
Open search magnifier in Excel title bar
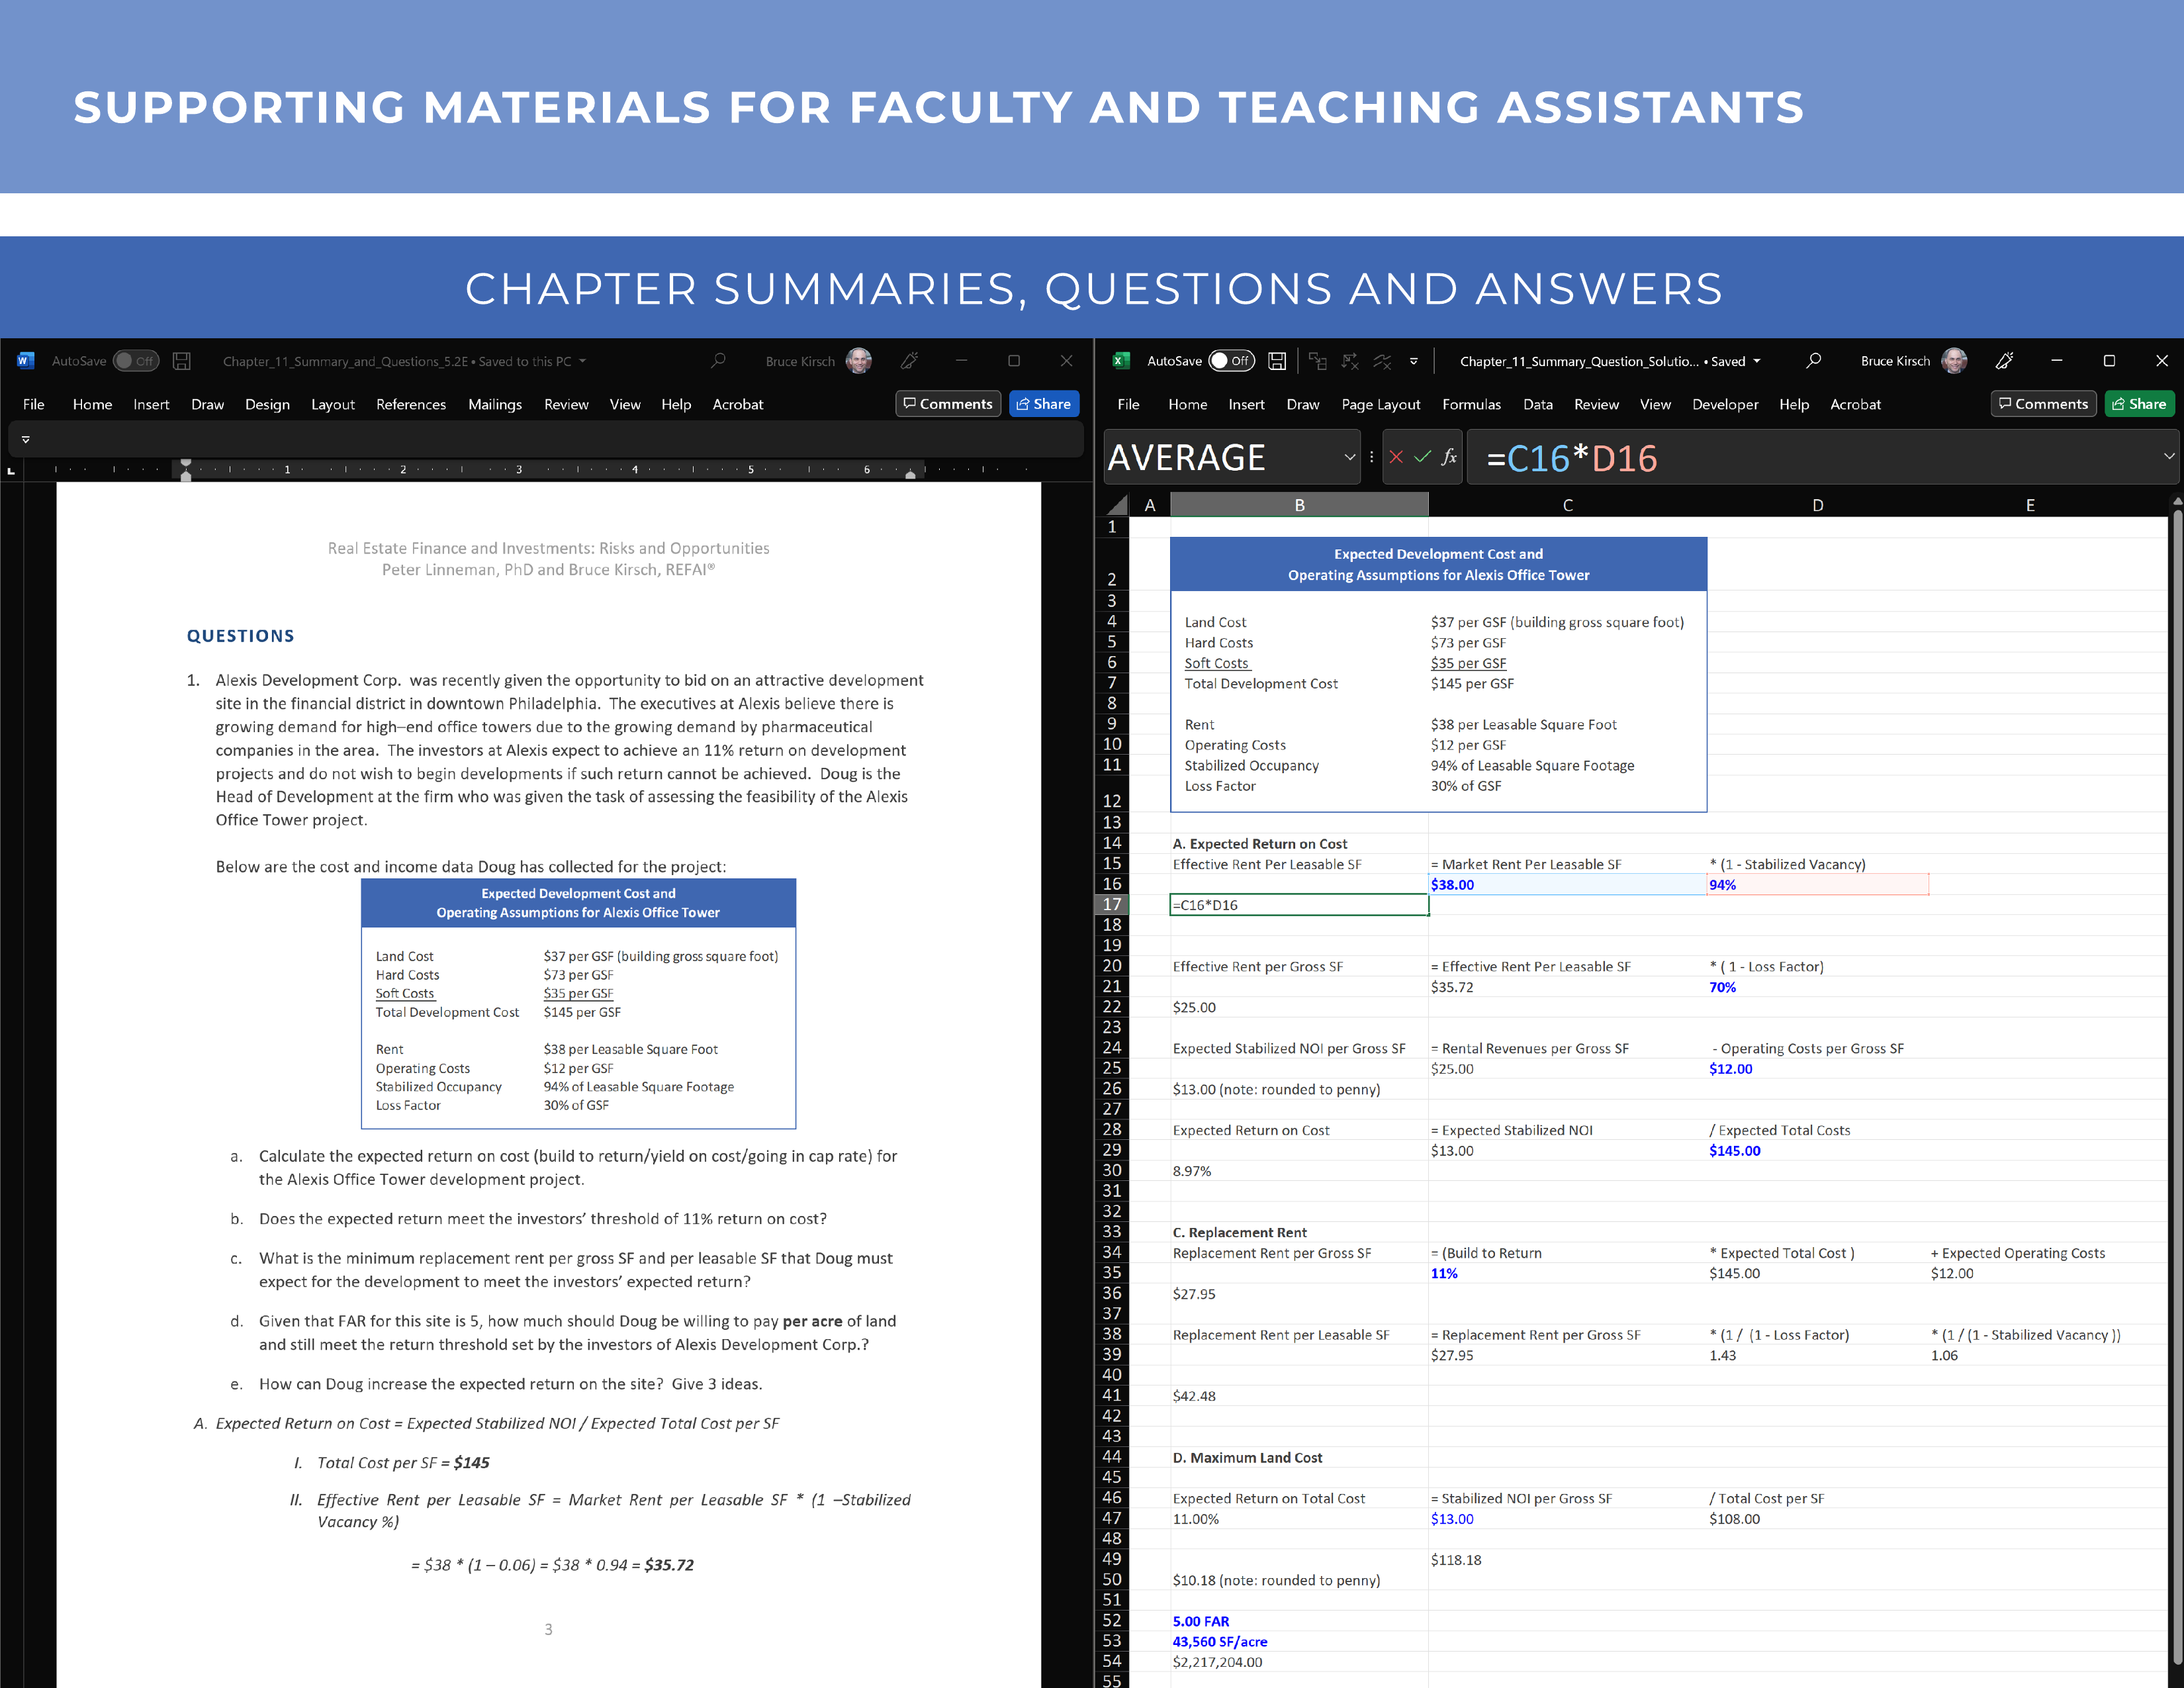tap(1813, 361)
